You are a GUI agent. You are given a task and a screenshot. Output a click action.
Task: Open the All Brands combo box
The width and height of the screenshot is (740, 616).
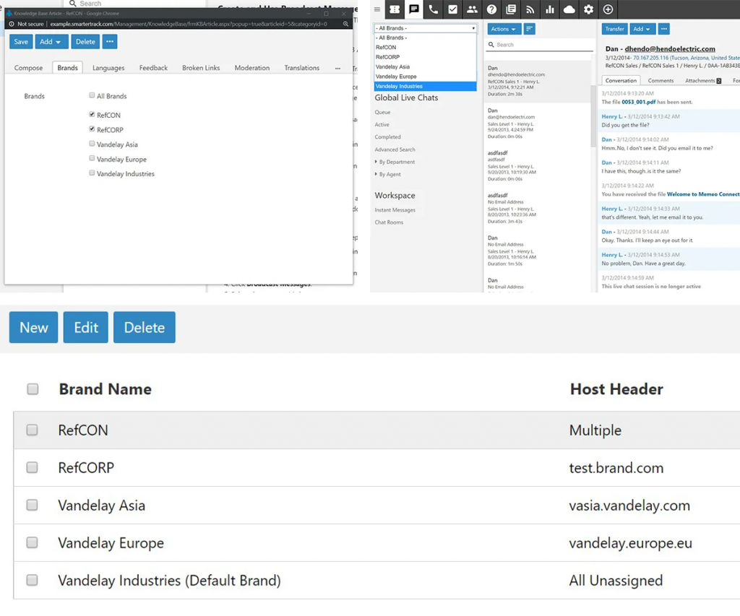[x=425, y=28]
